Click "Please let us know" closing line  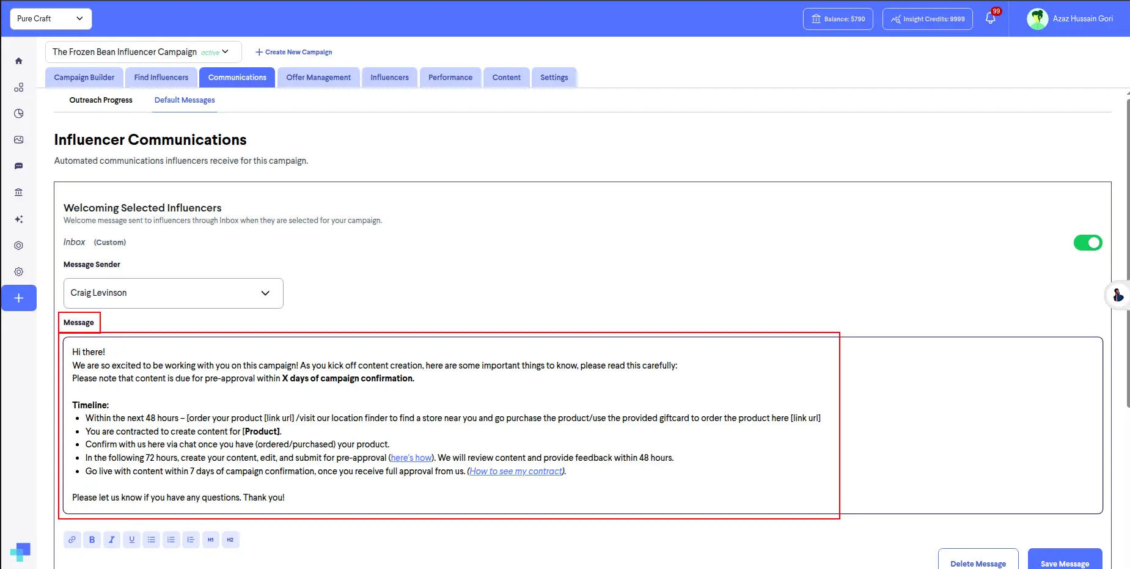(x=178, y=497)
